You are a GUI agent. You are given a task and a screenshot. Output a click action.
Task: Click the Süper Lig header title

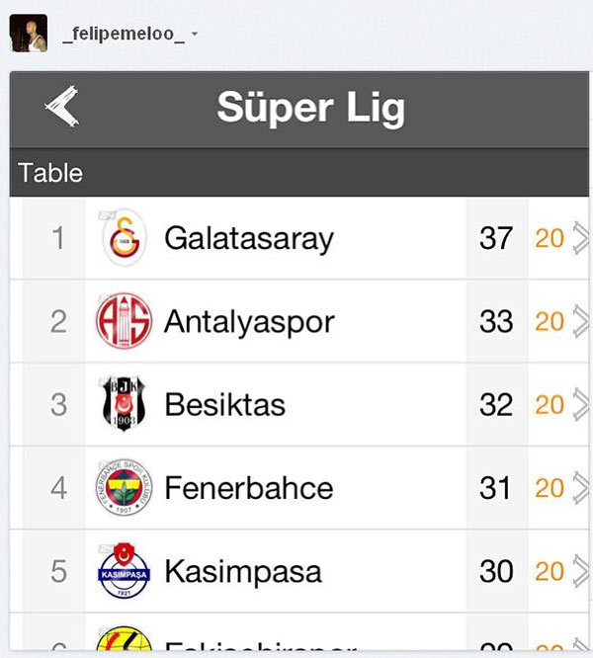tap(310, 108)
